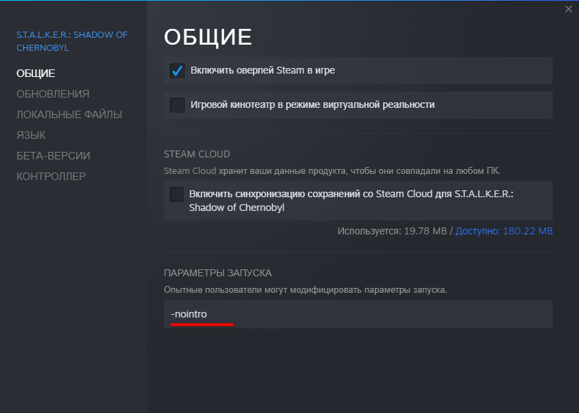Screen dimensions: 579x413
Task: Click the STEAM CLOUD section heading
Action: [197, 154]
